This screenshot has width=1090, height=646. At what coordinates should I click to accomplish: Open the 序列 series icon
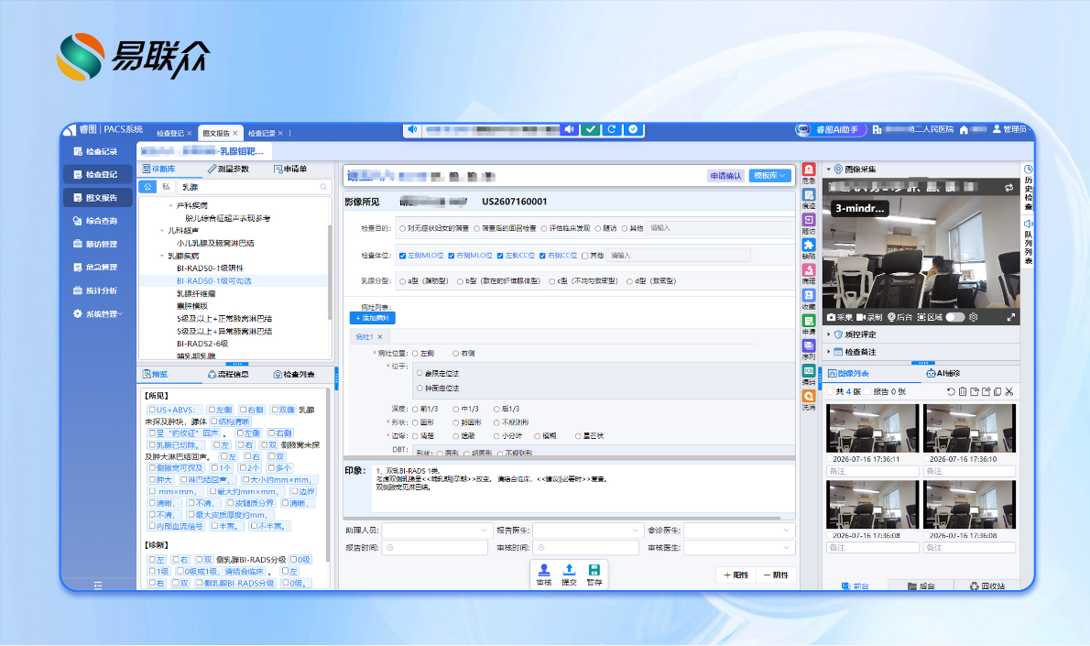point(809,345)
